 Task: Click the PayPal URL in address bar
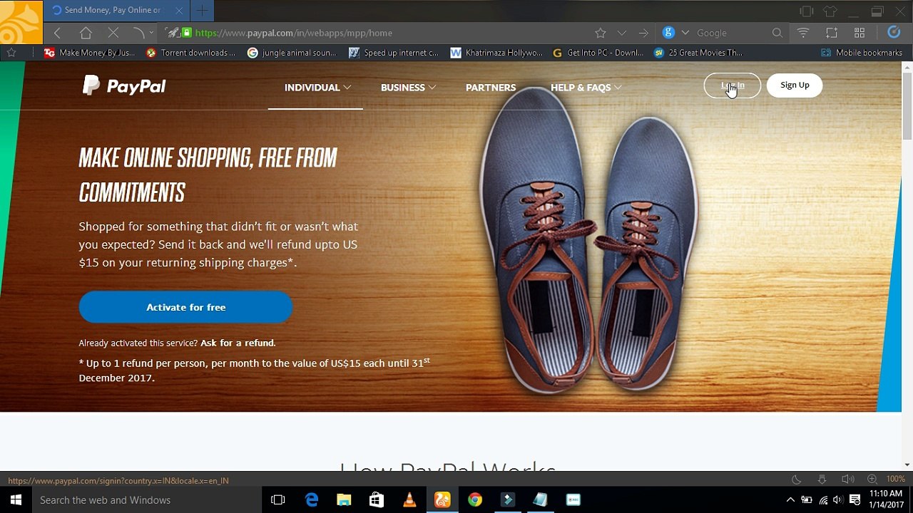(x=293, y=33)
